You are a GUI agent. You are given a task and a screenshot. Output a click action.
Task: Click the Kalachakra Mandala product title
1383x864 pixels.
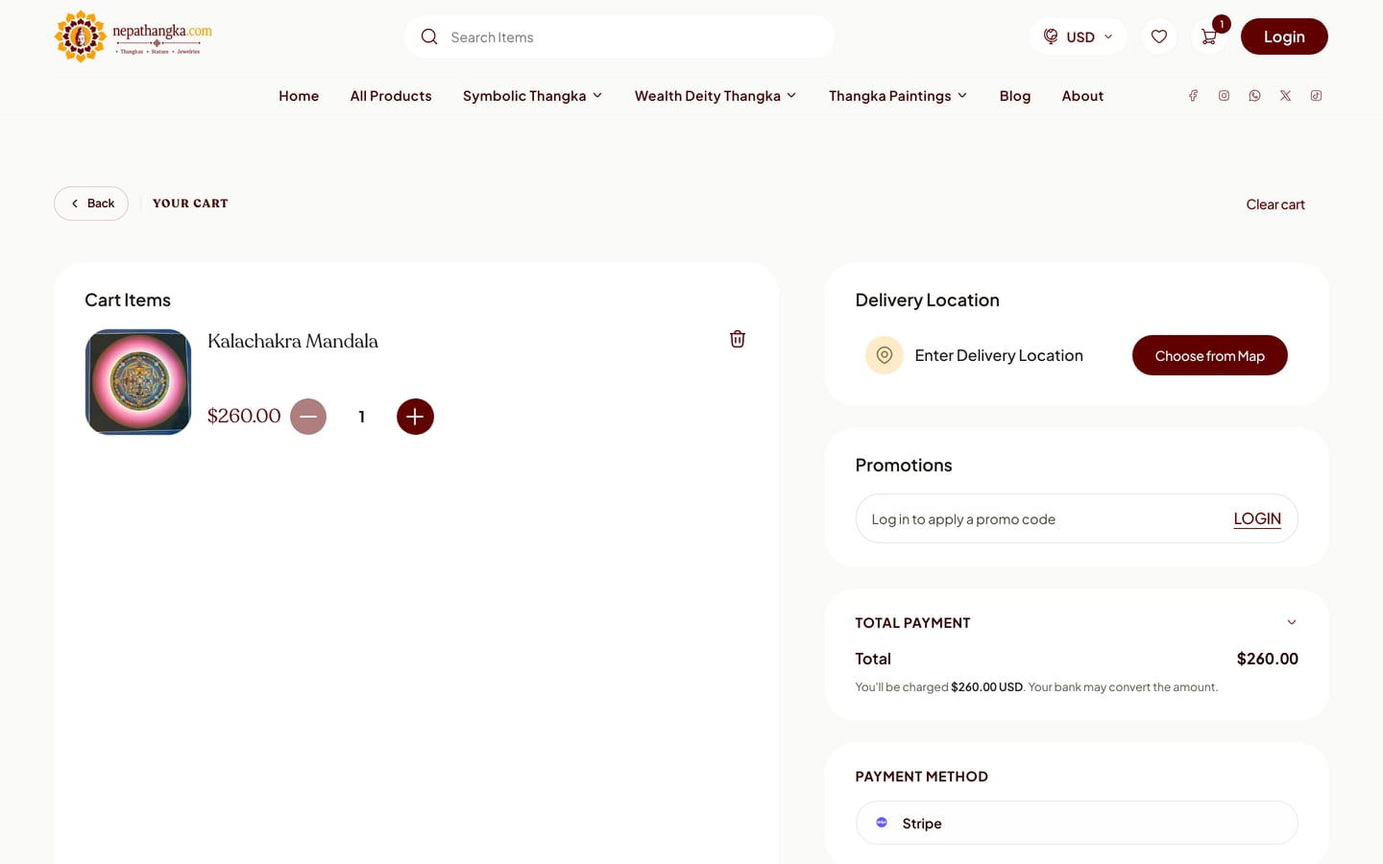[x=293, y=341]
